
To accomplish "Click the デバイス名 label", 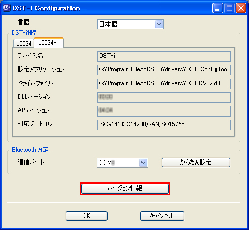I will [x=30, y=56].
